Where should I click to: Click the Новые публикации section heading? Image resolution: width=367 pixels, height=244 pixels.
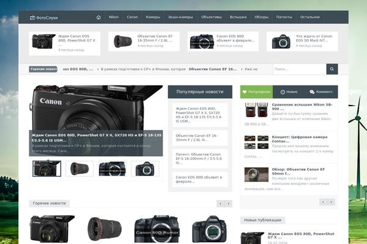(262, 220)
